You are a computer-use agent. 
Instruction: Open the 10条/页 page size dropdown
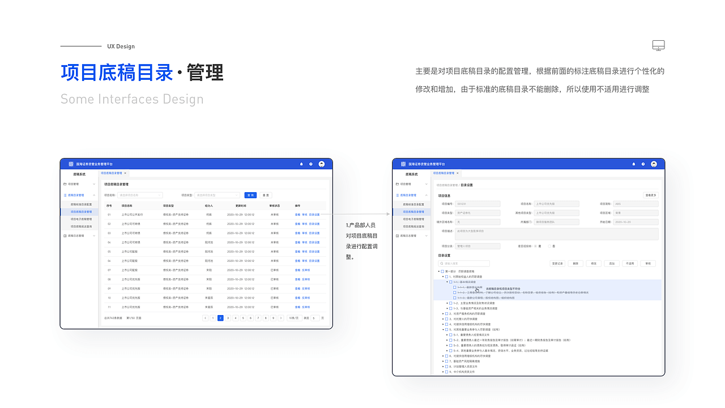(293, 318)
